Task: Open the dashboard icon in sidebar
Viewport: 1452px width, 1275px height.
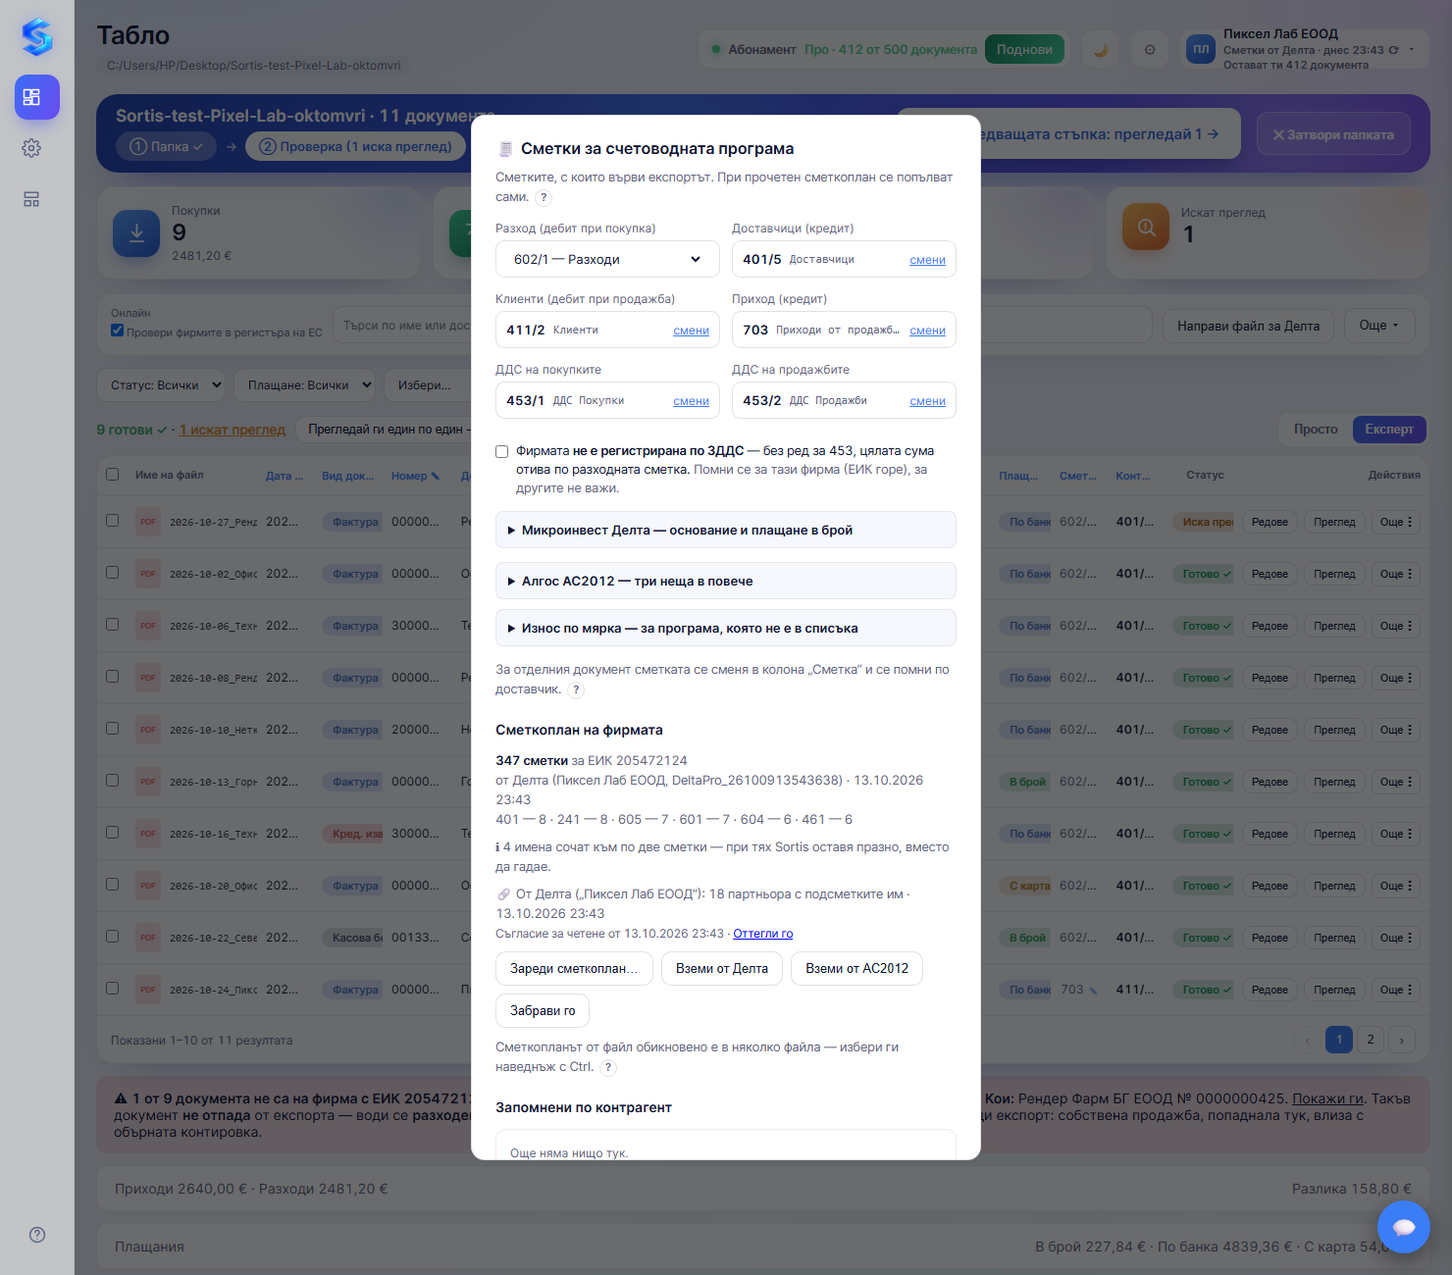Action: (37, 97)
